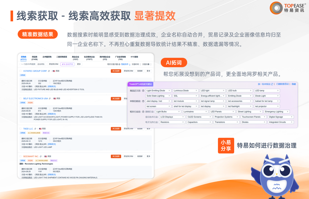The height and width of the screenshot is (199, 309).
Task: Check the checkbox beside SEESMART INC.
Action: tap(20, 156)
